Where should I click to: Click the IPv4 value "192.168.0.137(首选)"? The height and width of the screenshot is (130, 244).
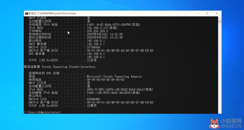(102, 28)
